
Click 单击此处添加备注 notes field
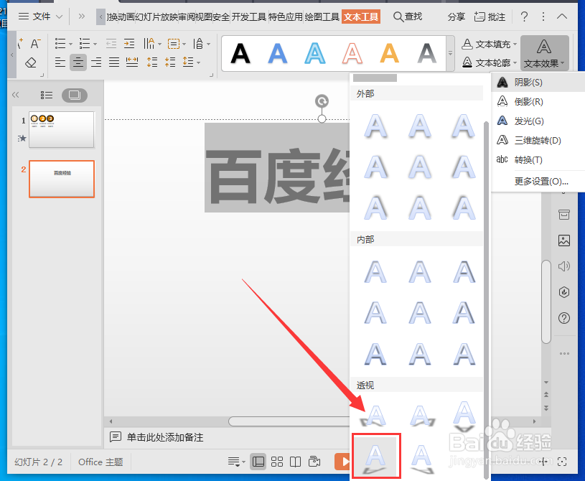165,437
